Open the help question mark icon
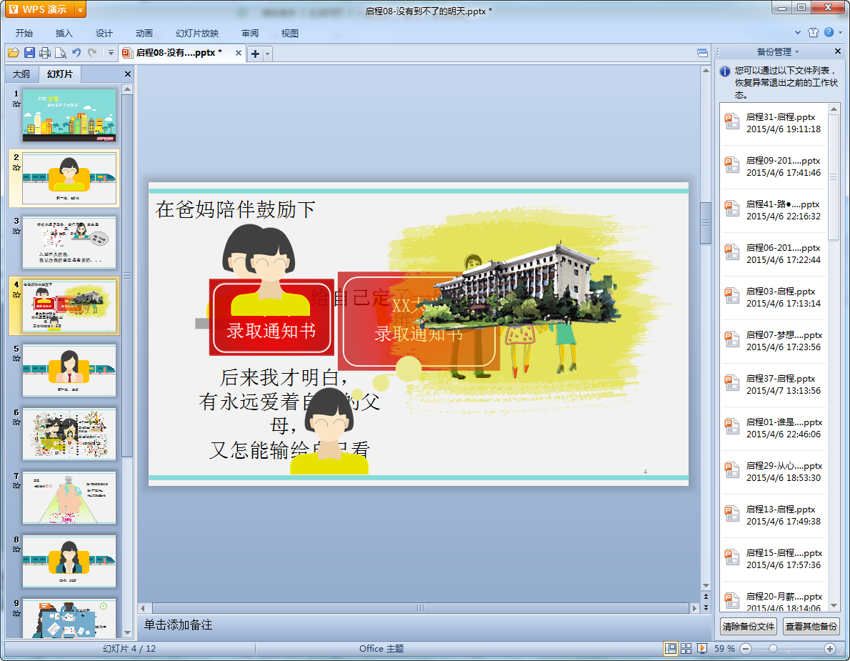Screen dimensions: 850x661 click(x=829, y=33)
